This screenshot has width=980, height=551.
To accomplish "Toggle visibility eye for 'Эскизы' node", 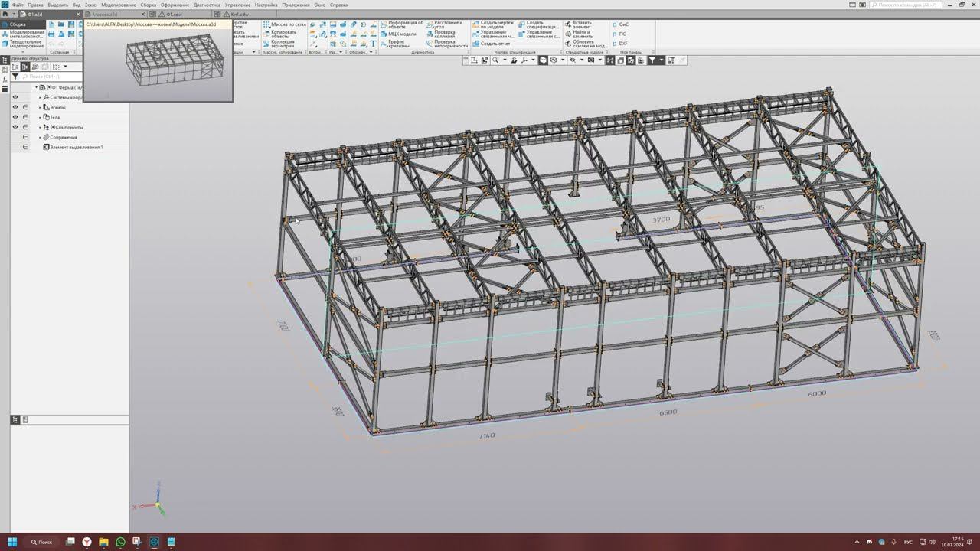I will point(15,107).
